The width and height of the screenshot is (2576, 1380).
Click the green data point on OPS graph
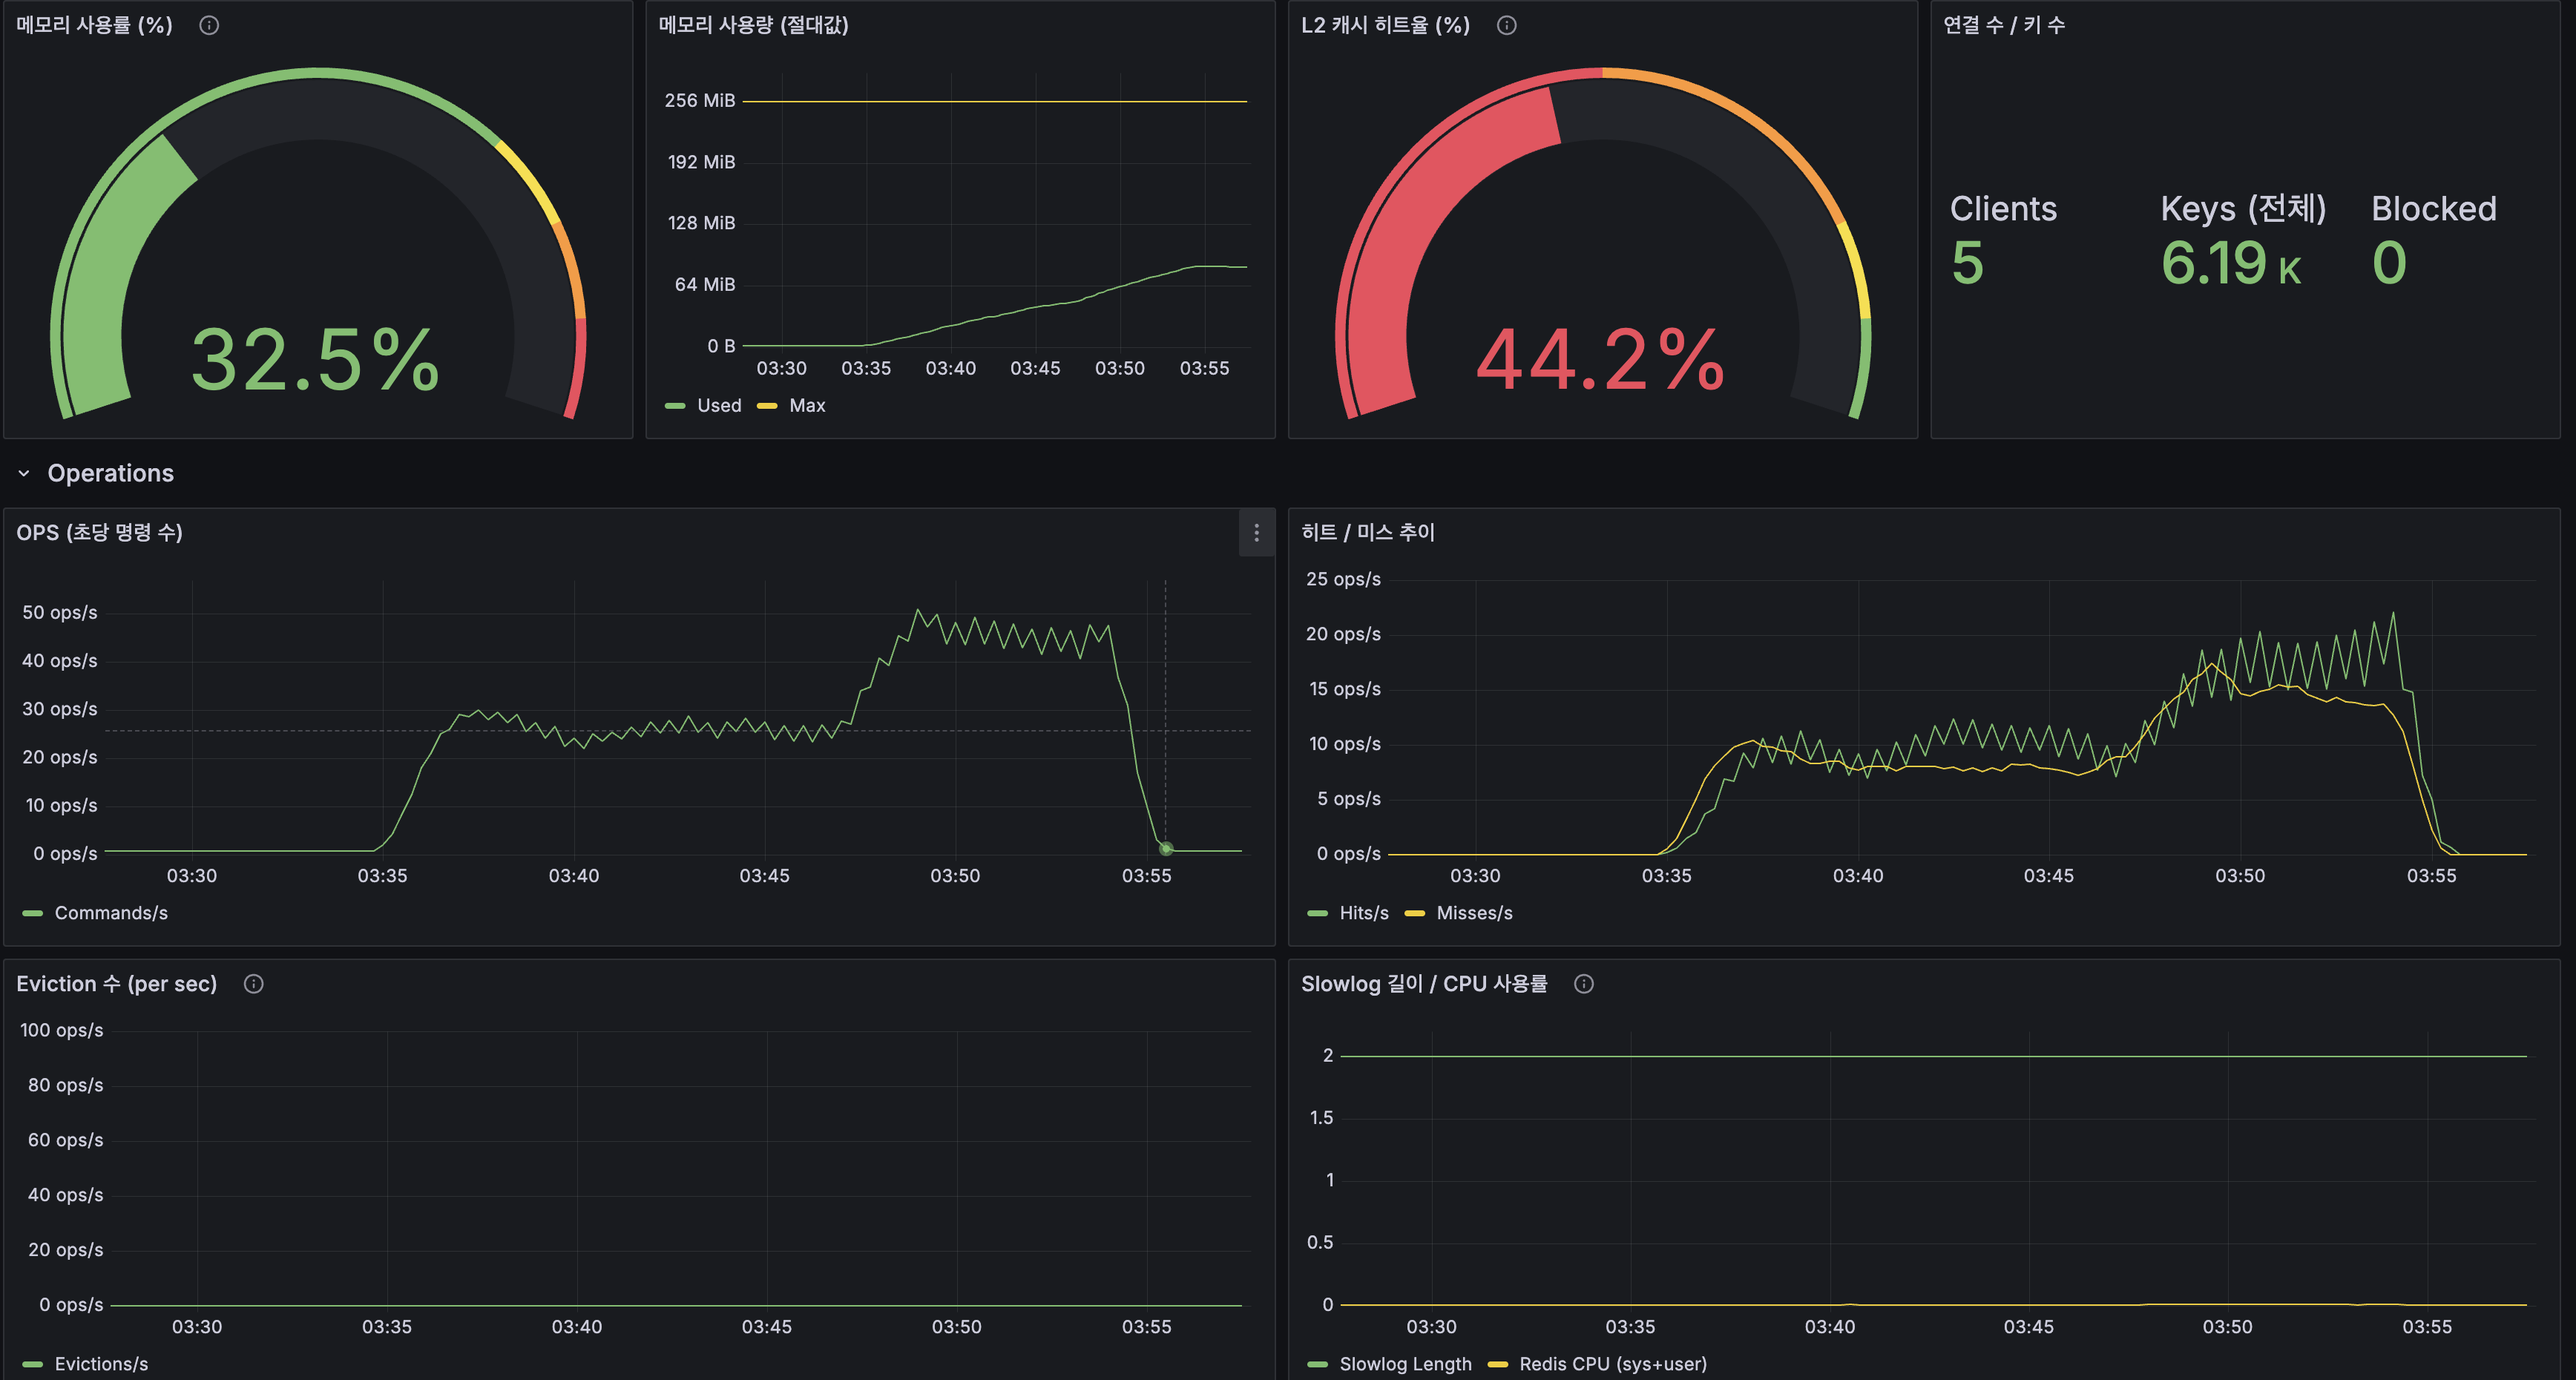(1166, 849)
